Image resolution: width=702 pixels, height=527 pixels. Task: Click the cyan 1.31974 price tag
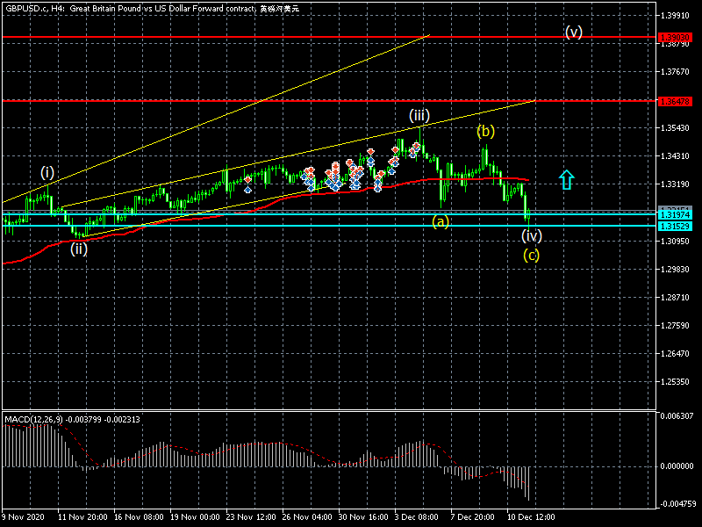(x=675, y=215)
